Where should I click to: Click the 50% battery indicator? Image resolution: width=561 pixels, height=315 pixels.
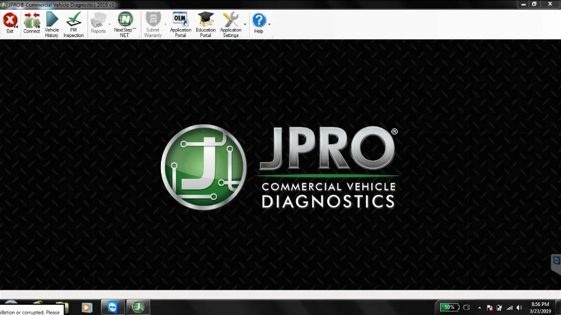[449, 307]
